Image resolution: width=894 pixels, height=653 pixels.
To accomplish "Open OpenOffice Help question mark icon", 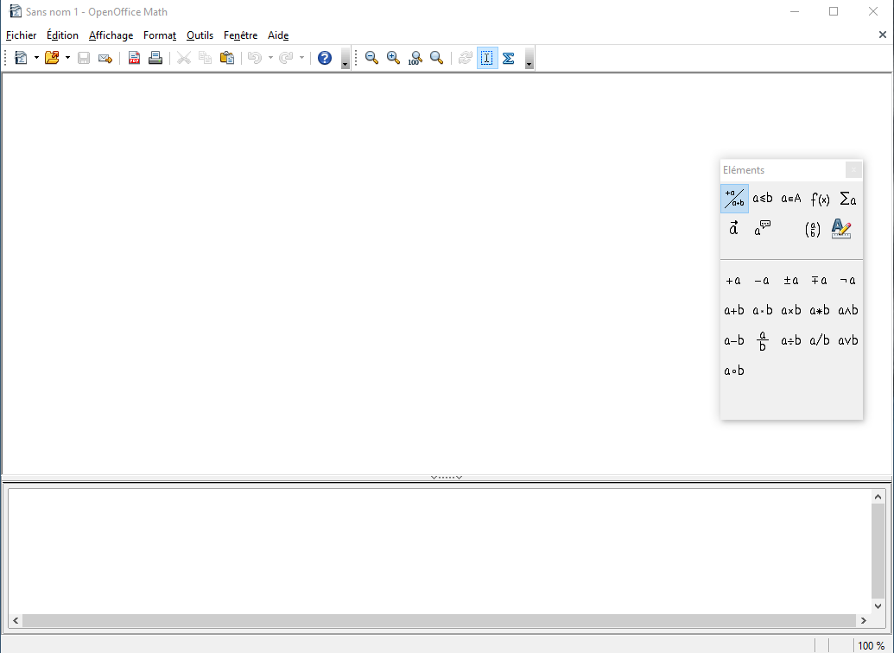I will coord(325,58).
